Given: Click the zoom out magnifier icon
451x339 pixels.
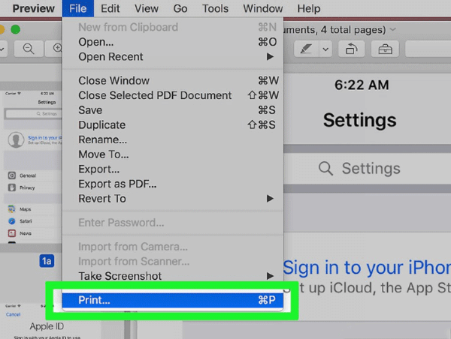Looking at the screenshot, I should (28, 49).
